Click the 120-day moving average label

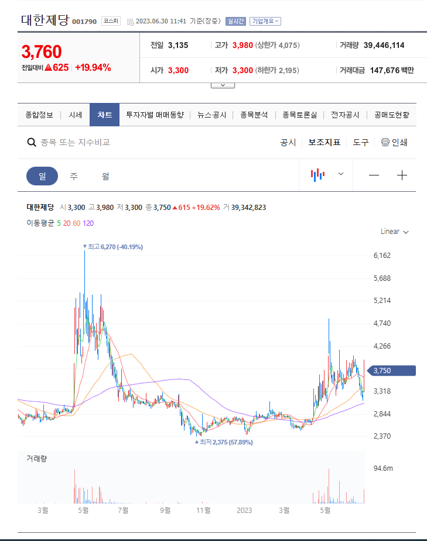pyautogui.click(x=88, y=223)
